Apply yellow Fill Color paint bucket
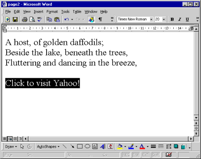The width and height of the screenshot is (201, 159). click(120, 147)
